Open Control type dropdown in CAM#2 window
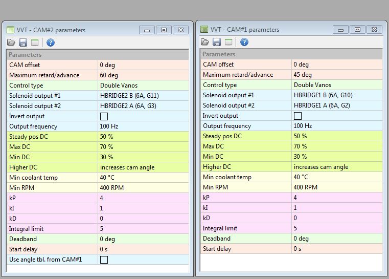 [143, 85]
